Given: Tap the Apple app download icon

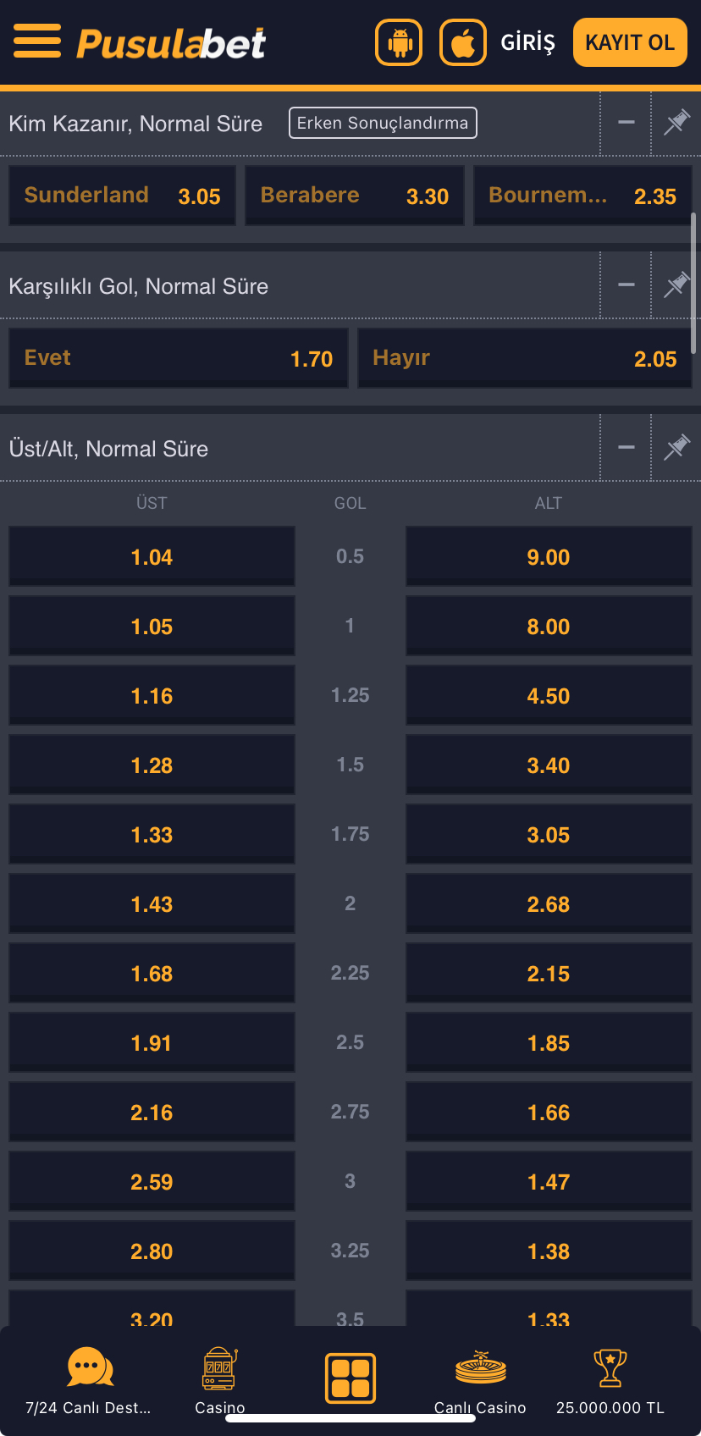Looking at the screenshot, I should point(463,42).
